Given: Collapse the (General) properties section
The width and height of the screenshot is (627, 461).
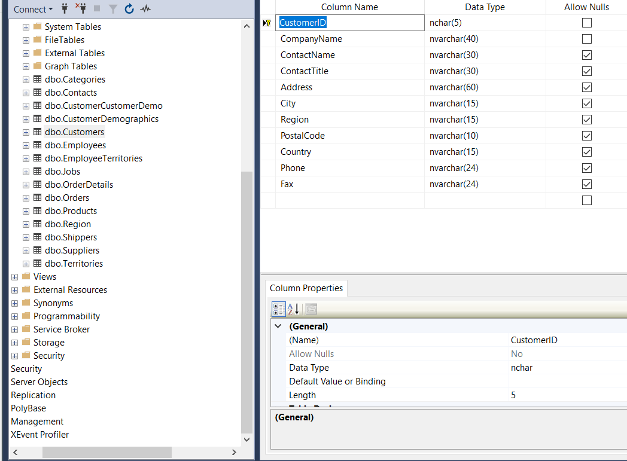Looking at the screenshot, I should [278, 326].
